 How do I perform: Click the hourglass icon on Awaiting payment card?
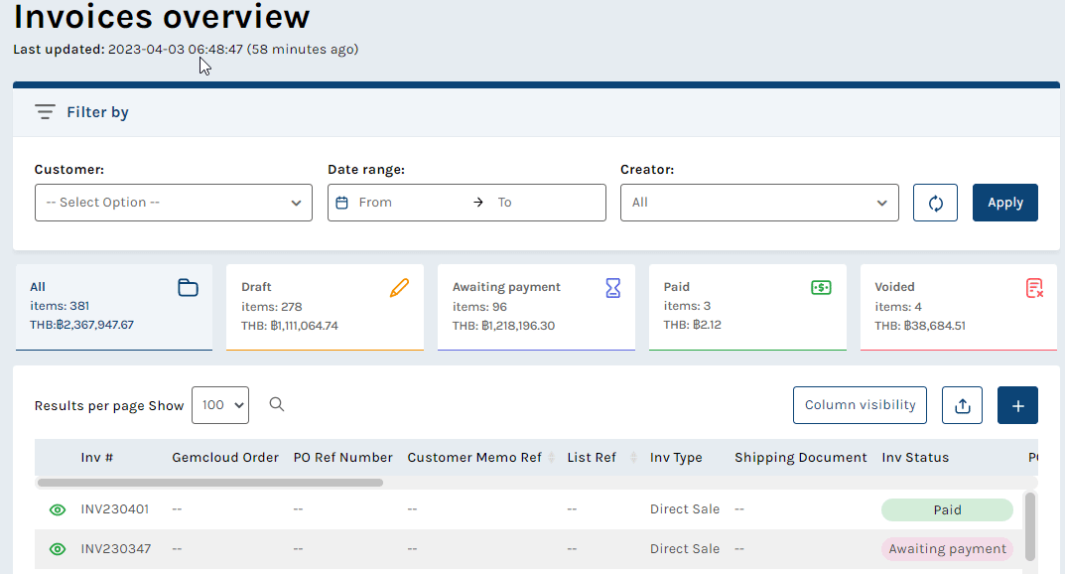pos(612,288)
